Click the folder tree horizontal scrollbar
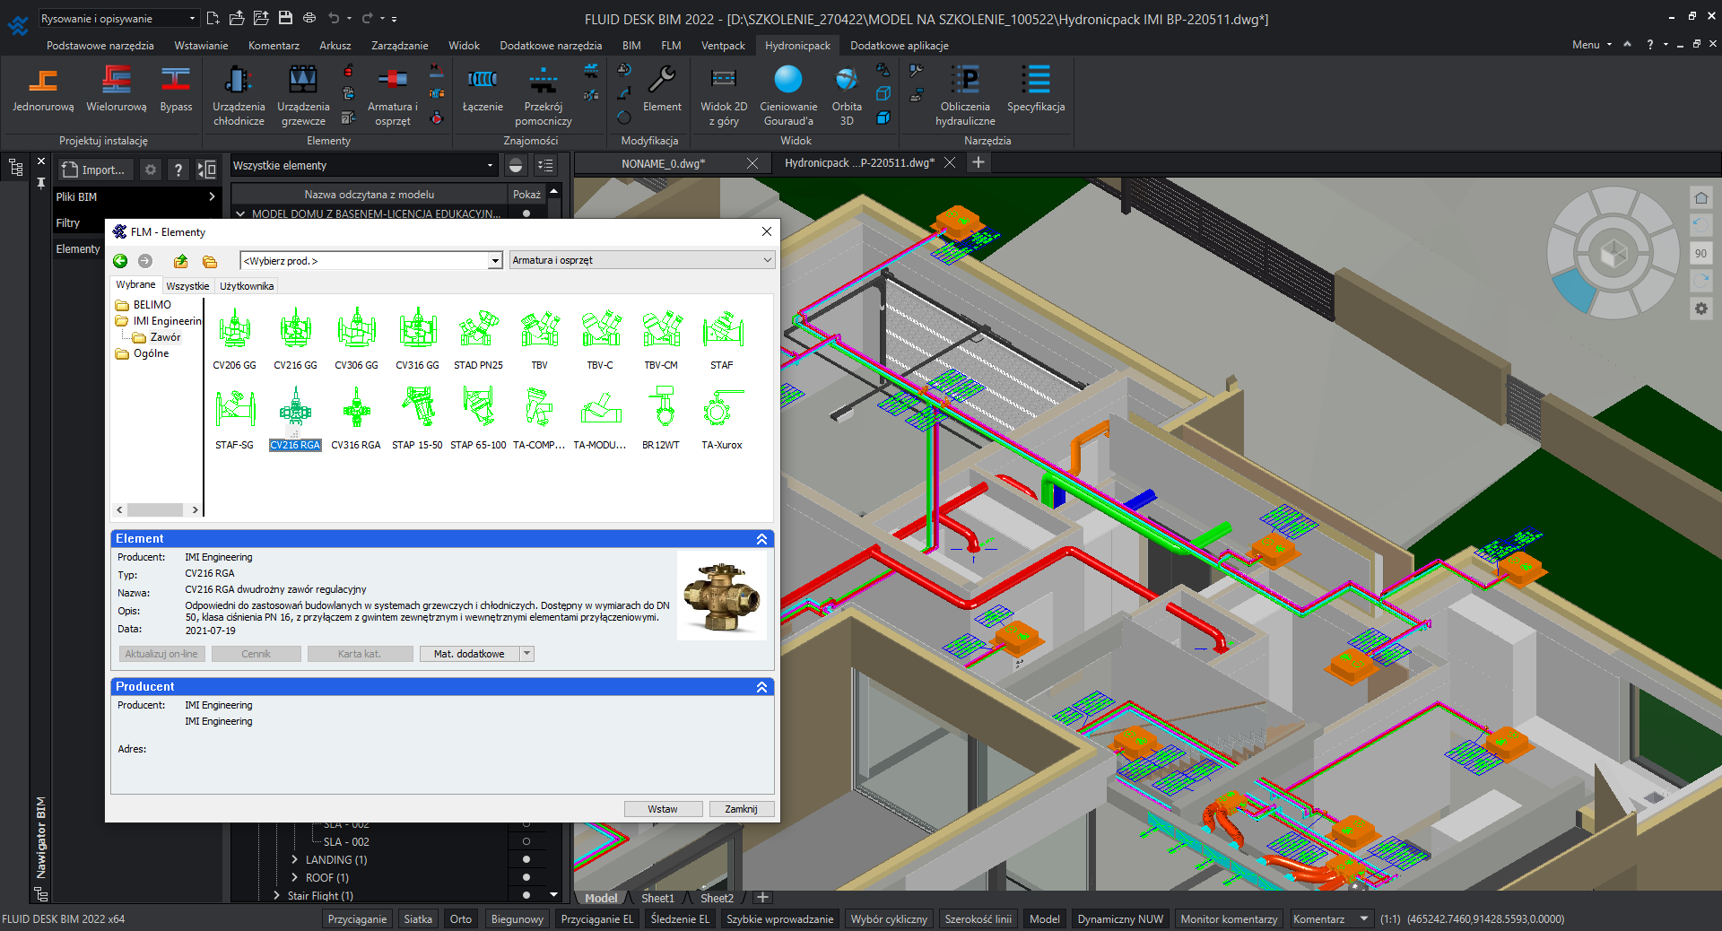The image size is (1722, 931). coord(156,509)
